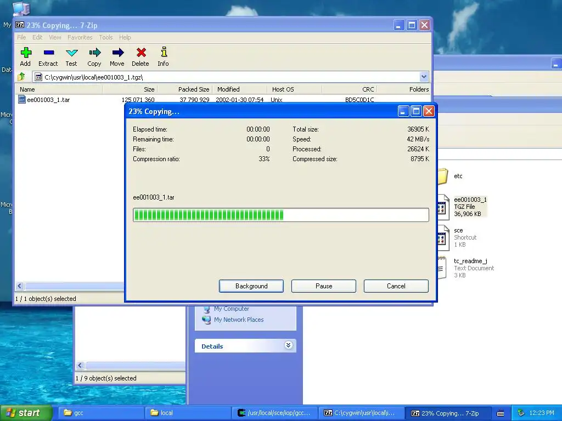
Task: Click the Cancel button
Action: pyautogui.click(x=396, y=286)
